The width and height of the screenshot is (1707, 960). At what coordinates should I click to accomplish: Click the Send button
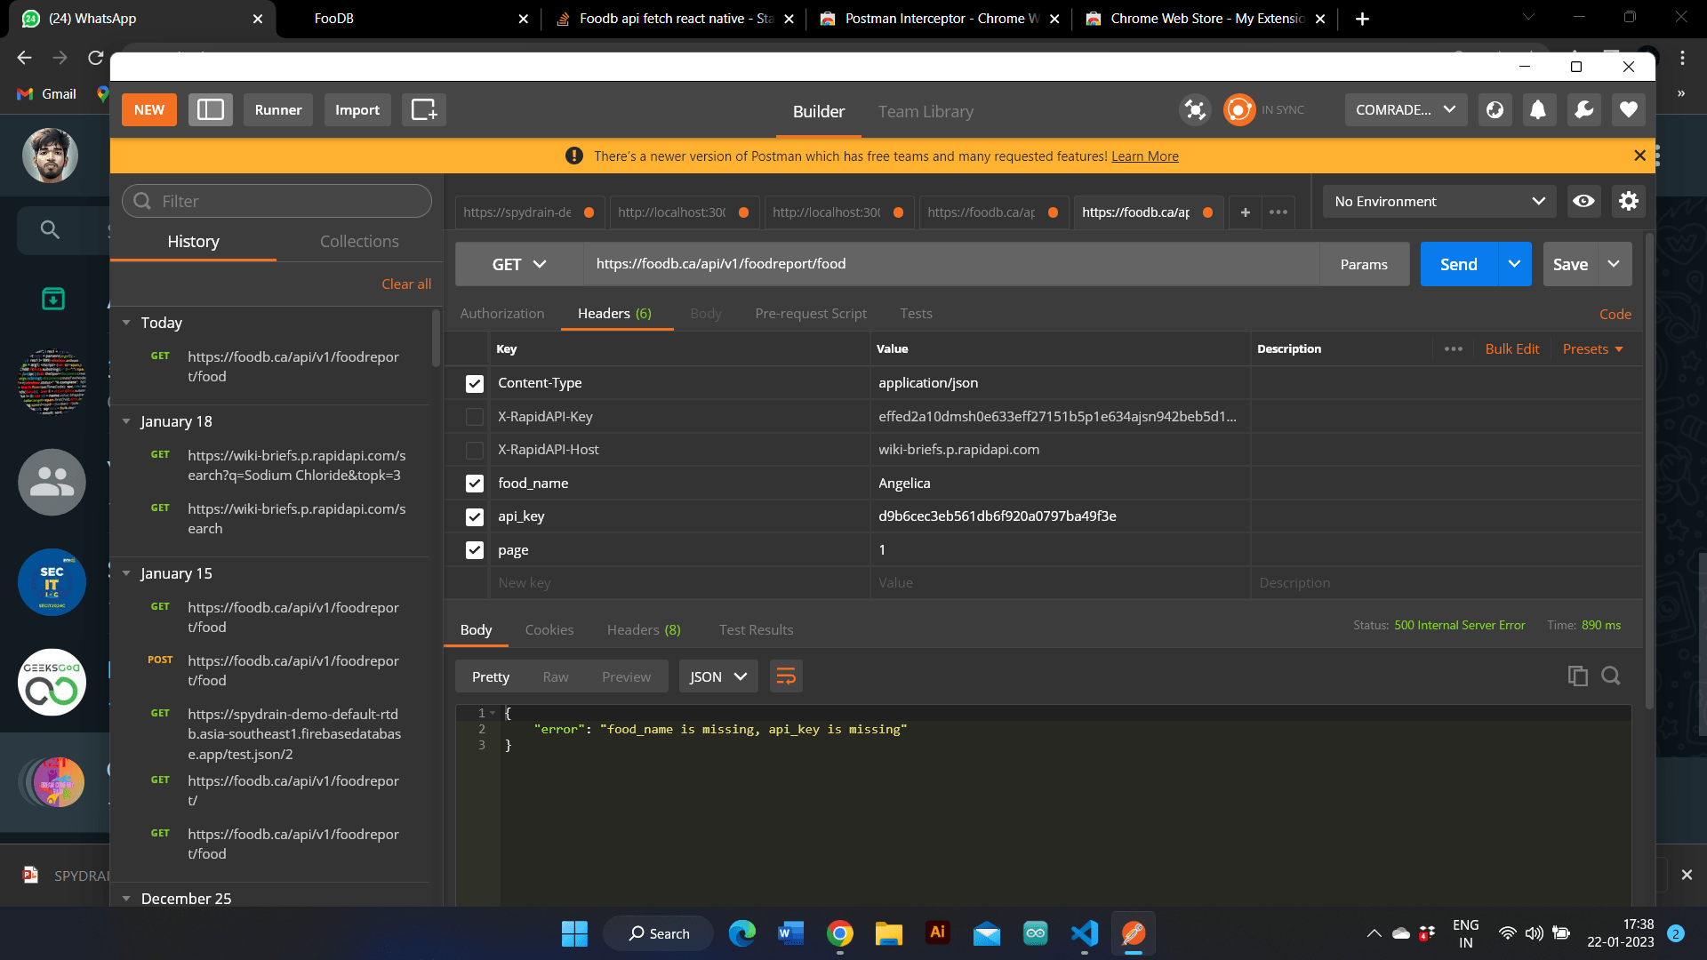click(1458, 265)
